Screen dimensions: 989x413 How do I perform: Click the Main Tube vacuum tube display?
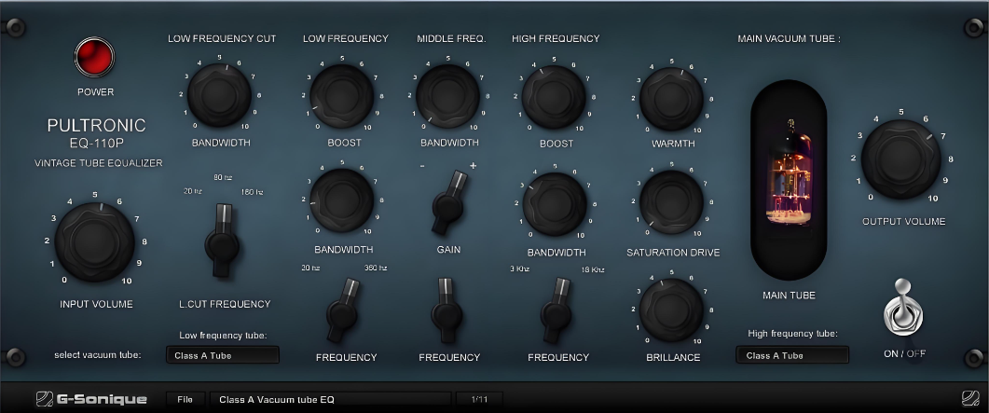[789, 180]
